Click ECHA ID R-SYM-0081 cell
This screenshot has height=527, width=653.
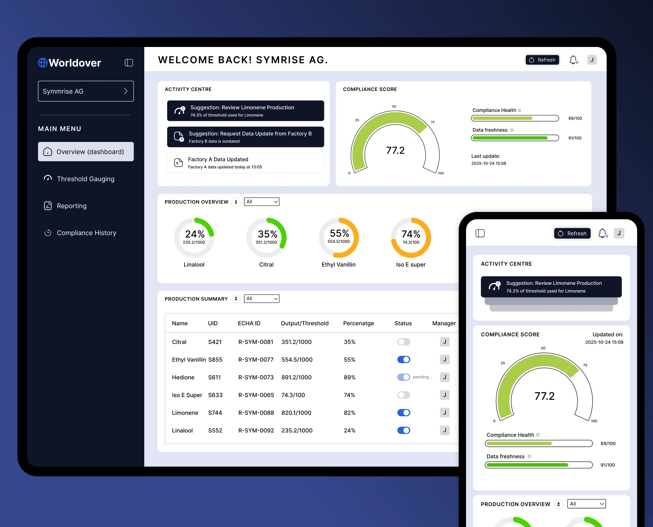click(x=256, y=342)
